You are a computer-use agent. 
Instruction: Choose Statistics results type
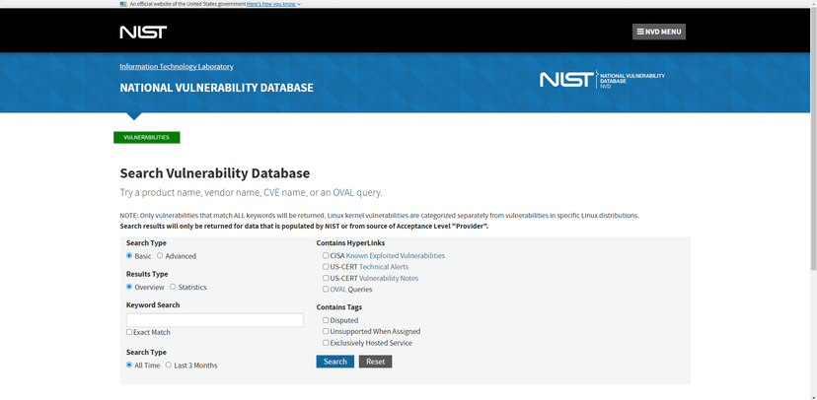pos(173,287)
